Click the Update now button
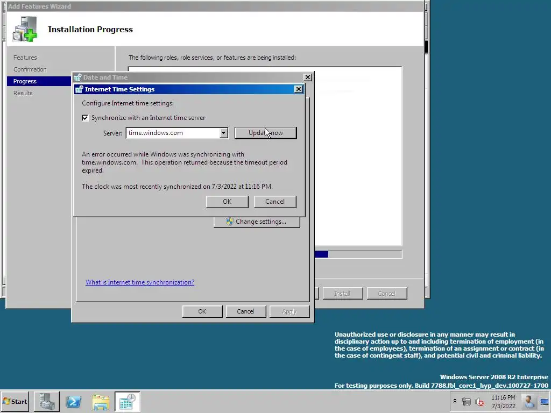Viewport: 551px width, 413px height. [266, 133]
